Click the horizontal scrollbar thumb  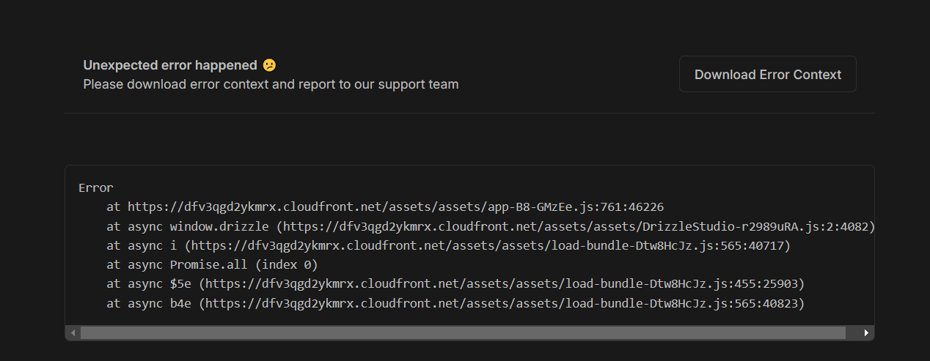(x=462, y=333)
